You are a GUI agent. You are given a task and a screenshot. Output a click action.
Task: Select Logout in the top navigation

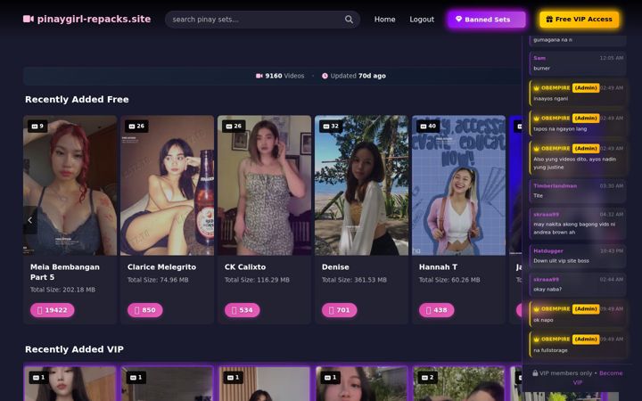[x=422, y=20]
